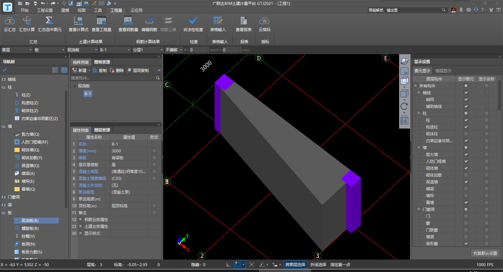The width and height of the screenshot is (503, 272).
Task: Toggle 显示图元 checkbox for 砌体柱
Action: click(x=466, y=134)
